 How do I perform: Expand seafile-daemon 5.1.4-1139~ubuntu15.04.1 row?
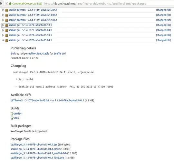pos(3,10)
